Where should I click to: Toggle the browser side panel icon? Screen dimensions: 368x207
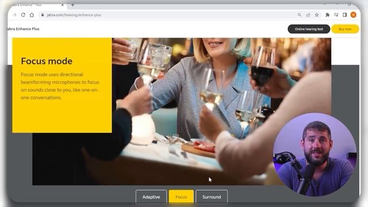coord(344,15)
